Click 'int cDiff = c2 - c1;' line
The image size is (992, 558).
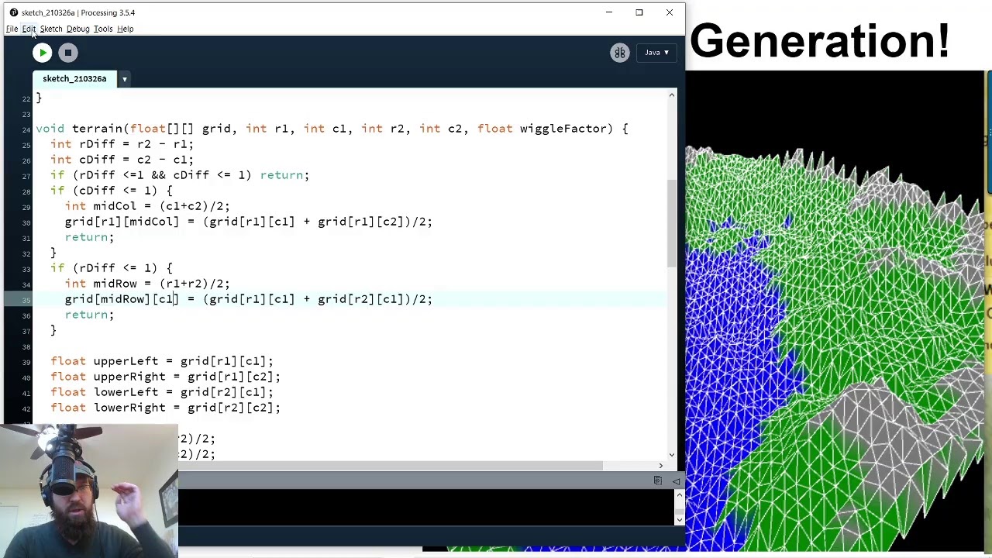(122, 160)
